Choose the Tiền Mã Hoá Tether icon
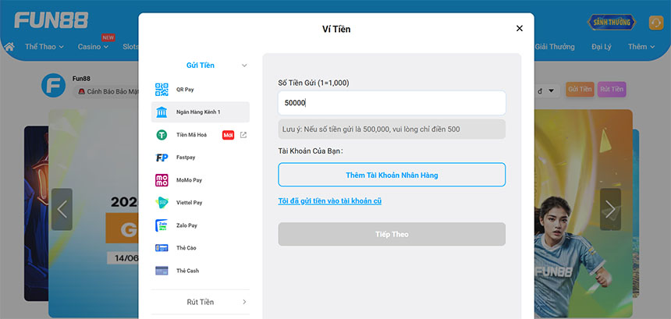 click(x=162, y=135)
